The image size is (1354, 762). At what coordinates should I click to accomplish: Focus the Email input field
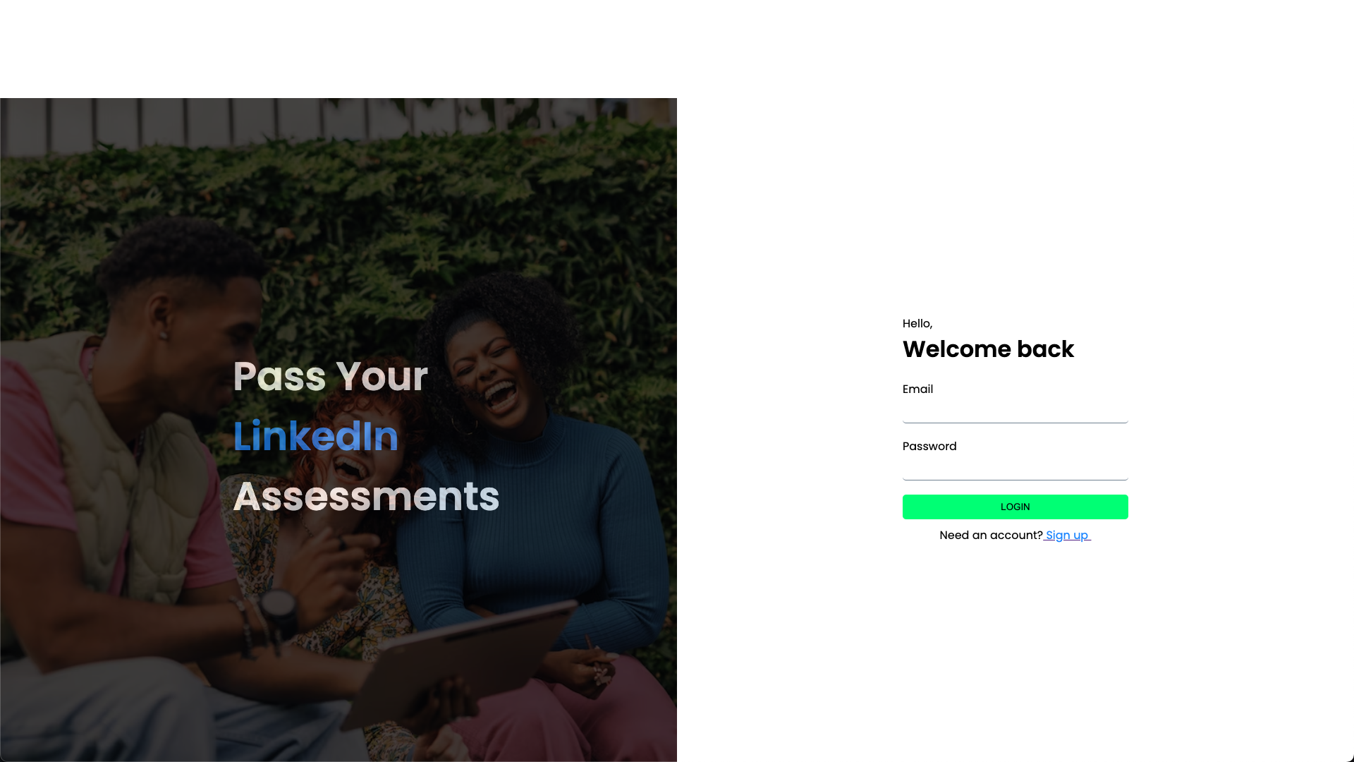pyautogui.click(x=1015, y=411)
